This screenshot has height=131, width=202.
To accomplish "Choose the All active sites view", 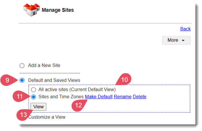I will [34, 89].
